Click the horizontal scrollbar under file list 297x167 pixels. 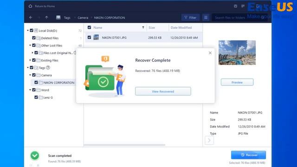[124, 145]
